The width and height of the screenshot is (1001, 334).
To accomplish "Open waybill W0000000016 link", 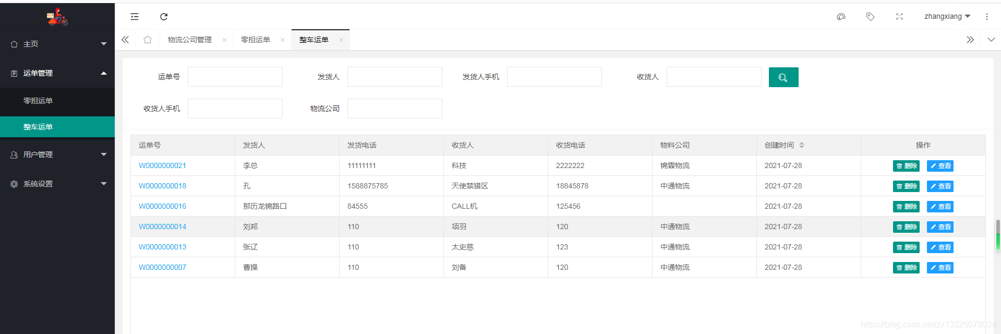I will pyautogui.click(x=162, y=206).
